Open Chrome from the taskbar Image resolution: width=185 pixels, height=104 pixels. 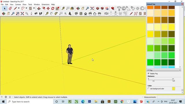(122, 101)
